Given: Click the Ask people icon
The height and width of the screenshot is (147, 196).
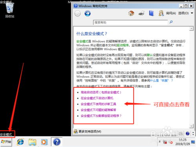Looking at the screenshot, I should click(x=161, y=13).
